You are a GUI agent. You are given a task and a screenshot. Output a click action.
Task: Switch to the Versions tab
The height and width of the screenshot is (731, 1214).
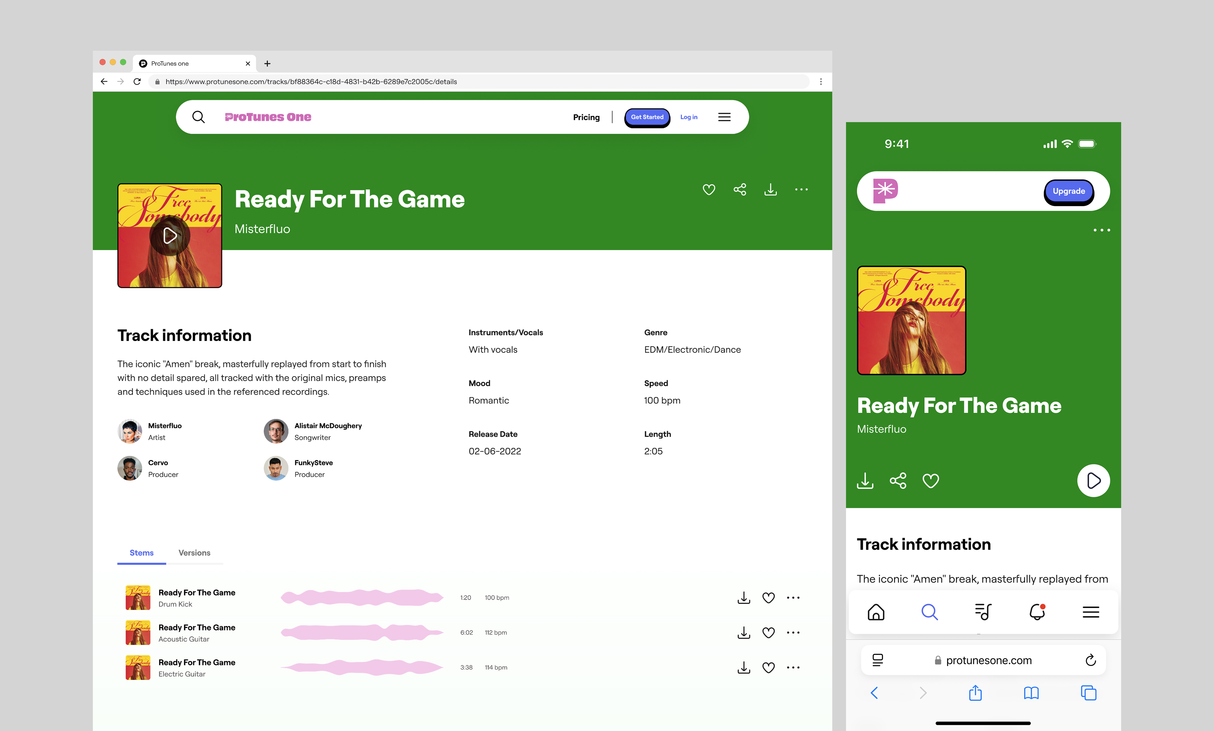click(x=194, y=553)
